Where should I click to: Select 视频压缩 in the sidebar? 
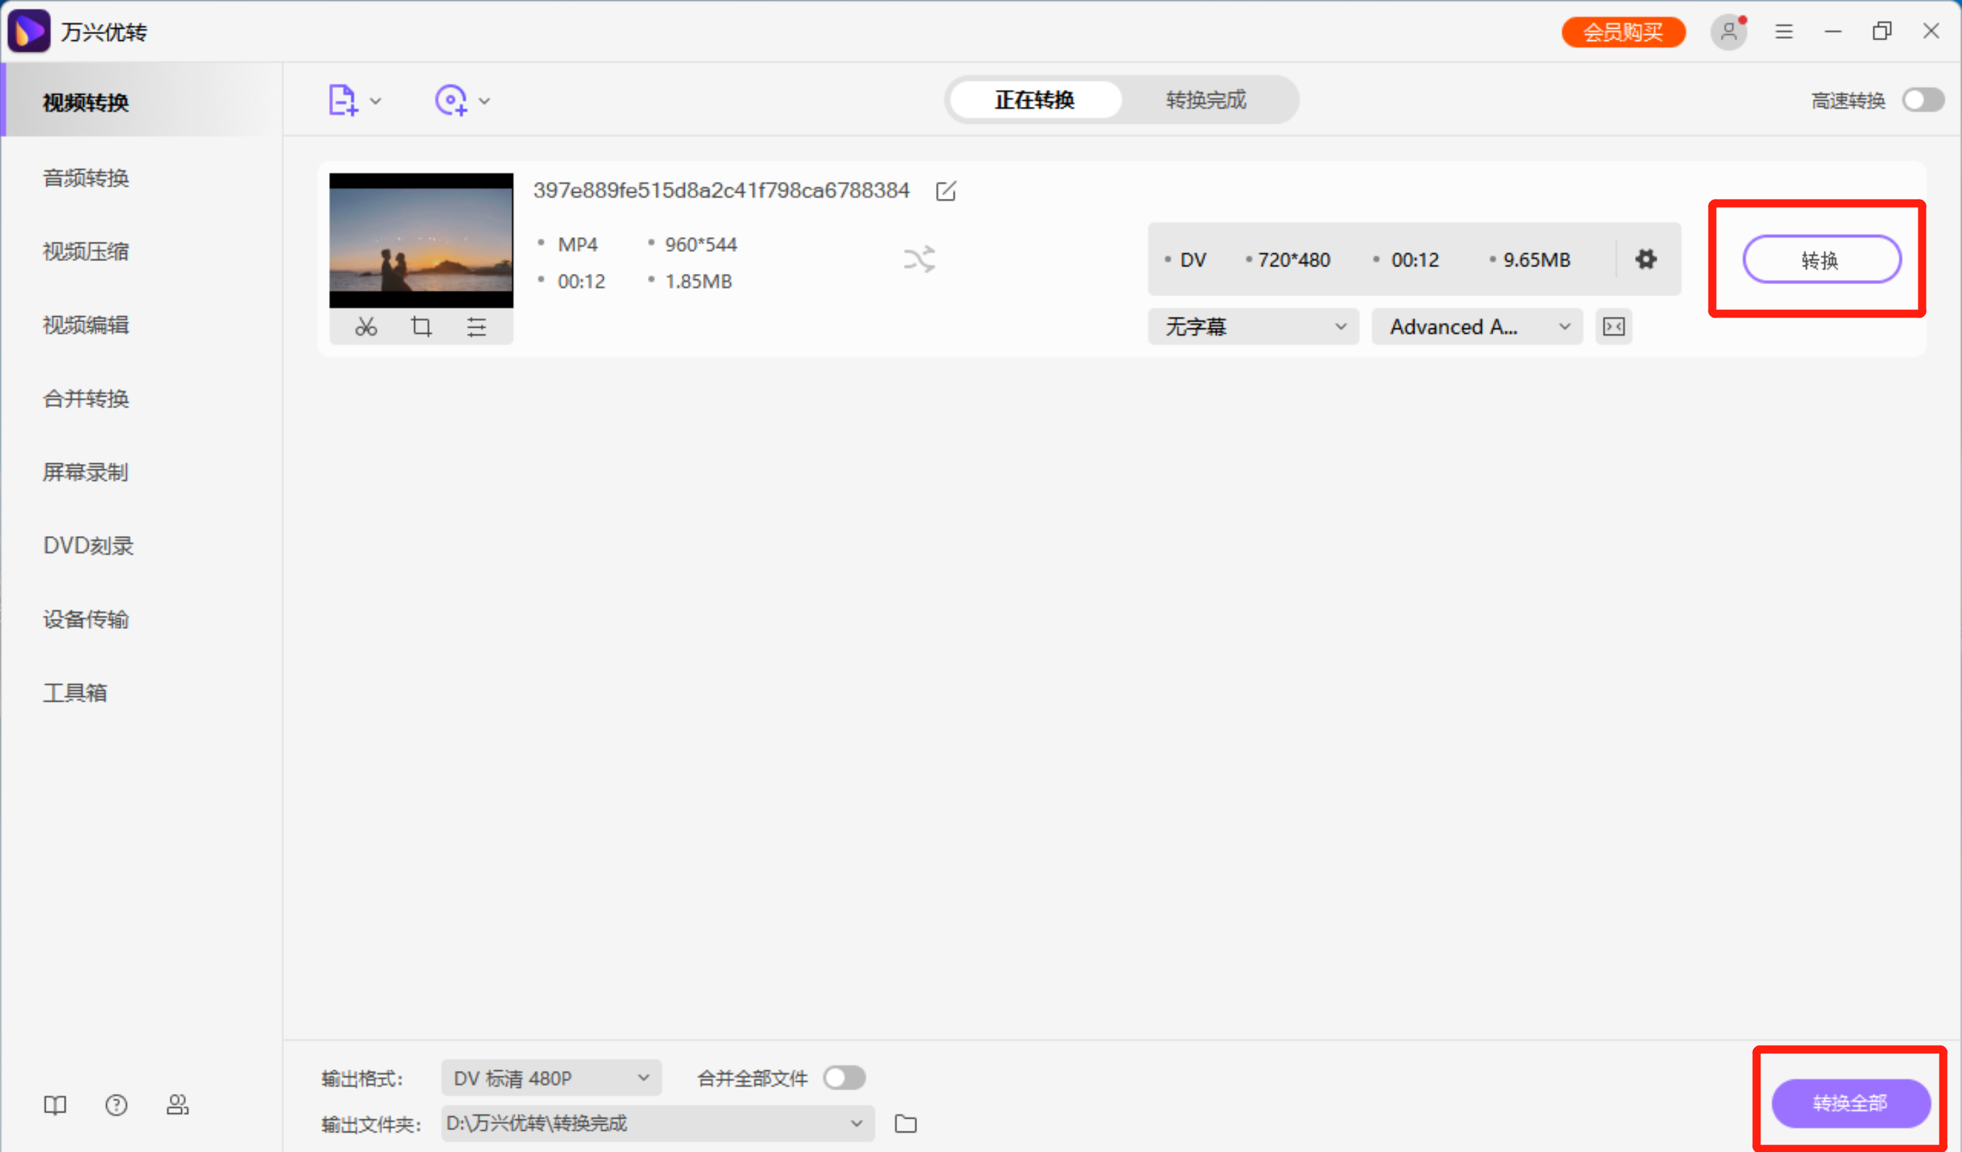(86, 251)
